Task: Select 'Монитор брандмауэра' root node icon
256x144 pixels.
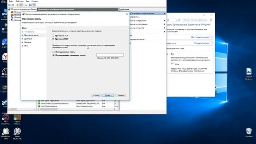Action: [x=10, y=9]
